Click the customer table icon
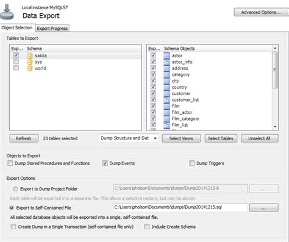Screen dimensions: 289x242 point(166,93)
